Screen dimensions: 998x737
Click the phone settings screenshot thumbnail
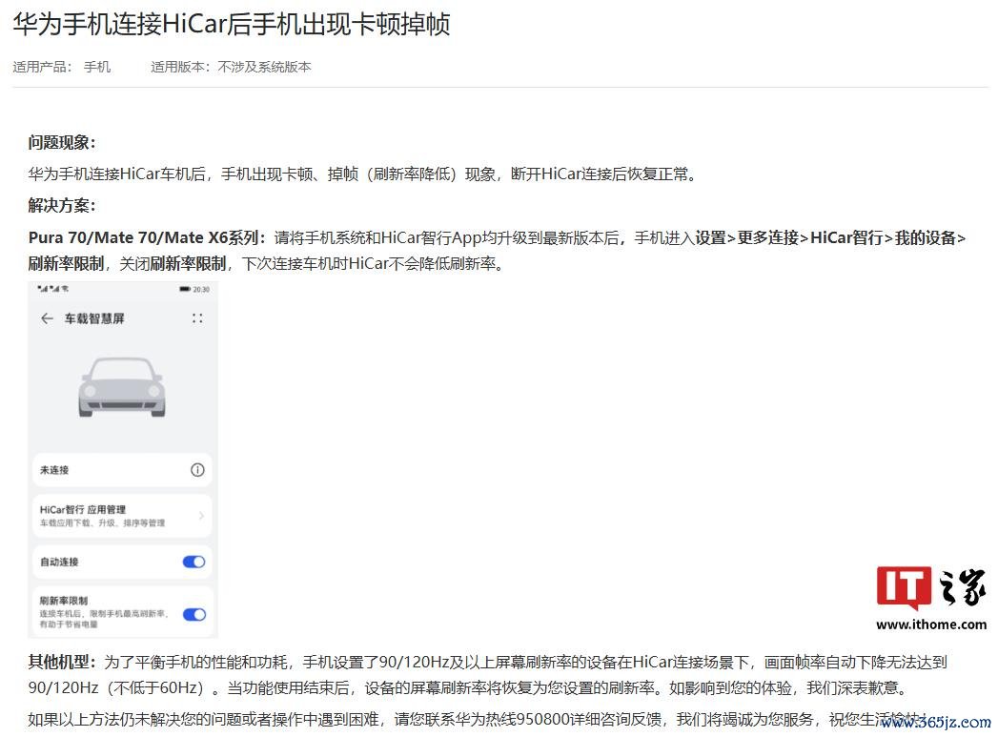pyautogui.click(x=122, y=459)
